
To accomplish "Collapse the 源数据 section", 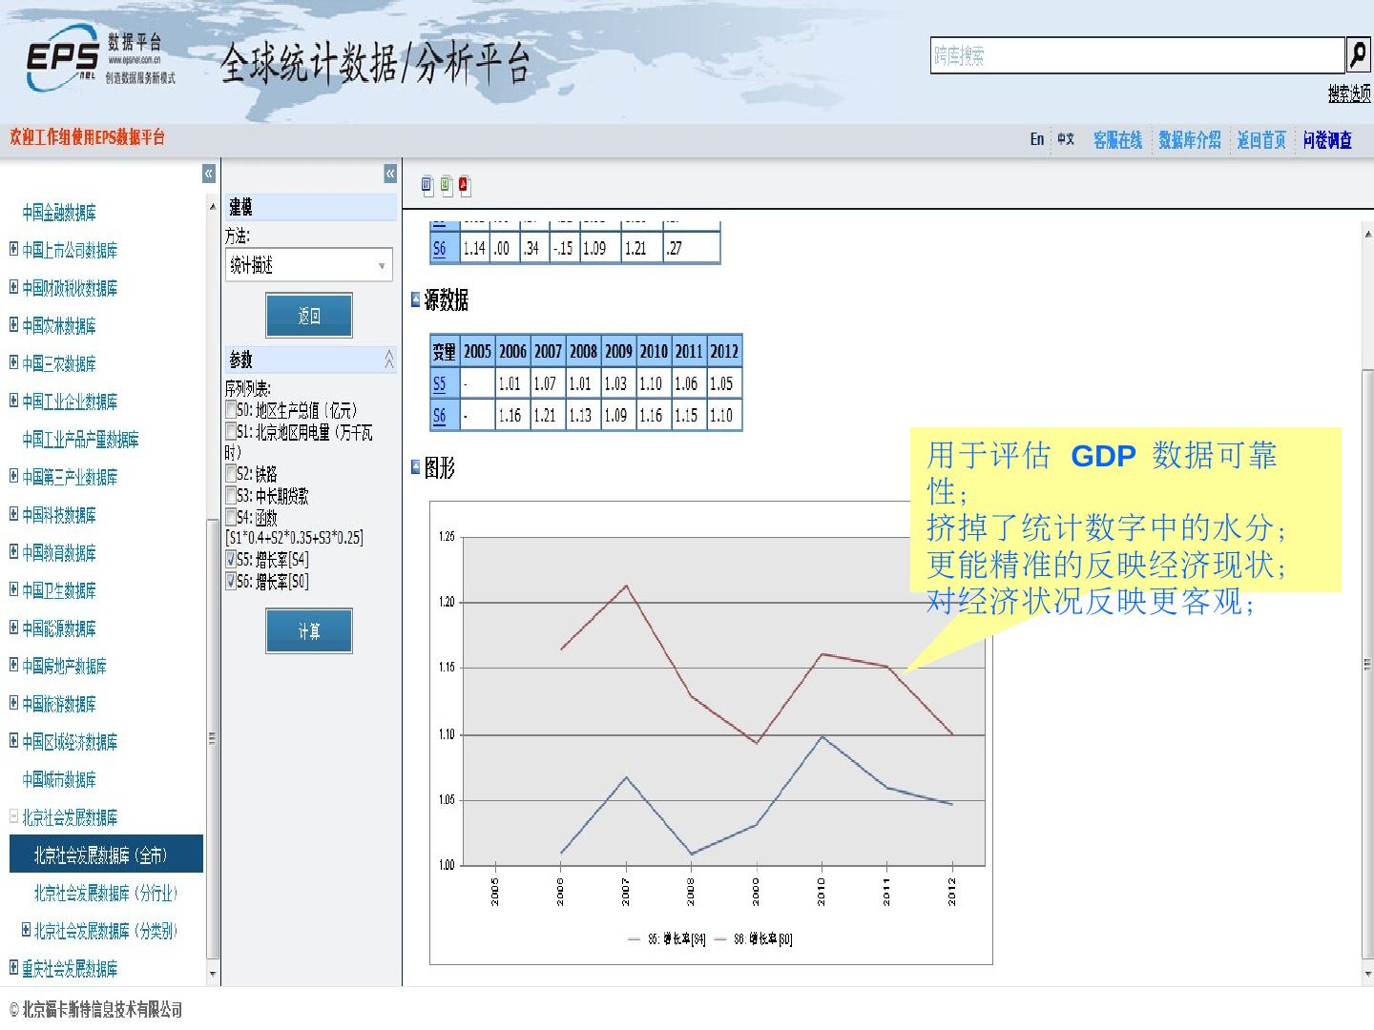I will 416,299.
